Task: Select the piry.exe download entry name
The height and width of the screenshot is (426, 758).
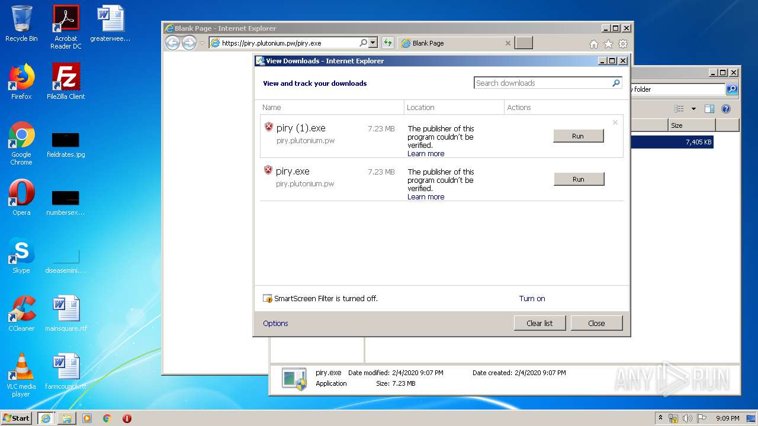Action: click(293, 171)
